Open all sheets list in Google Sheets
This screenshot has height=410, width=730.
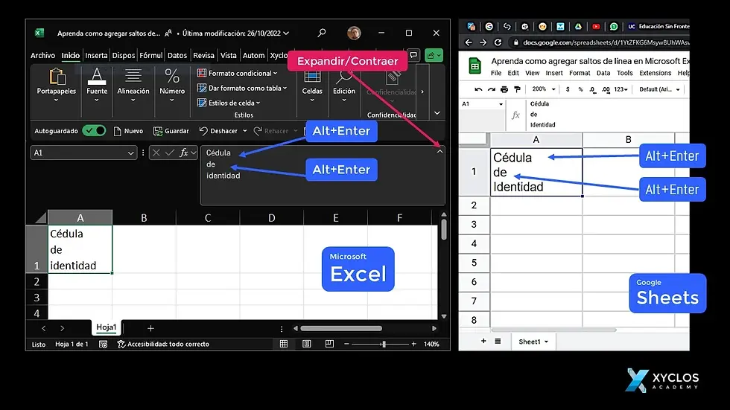(498, 342)
